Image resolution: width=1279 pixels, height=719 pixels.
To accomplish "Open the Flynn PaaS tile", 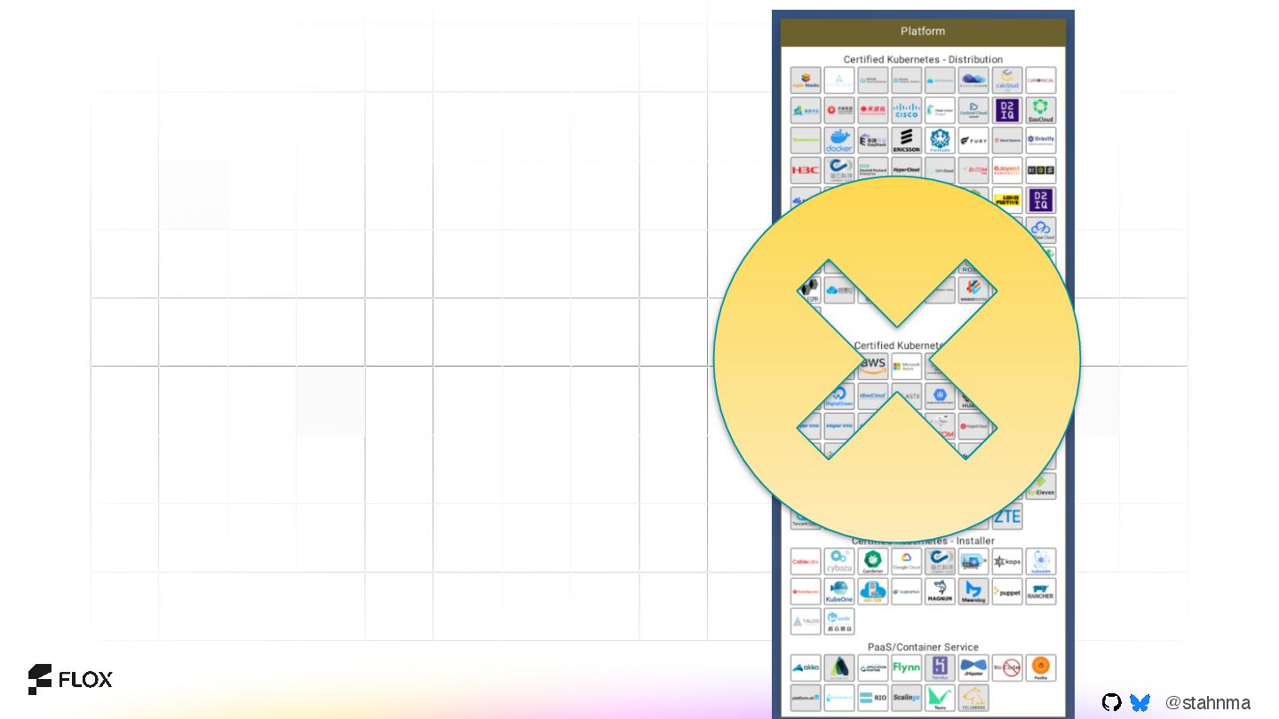I will point(907,668).
